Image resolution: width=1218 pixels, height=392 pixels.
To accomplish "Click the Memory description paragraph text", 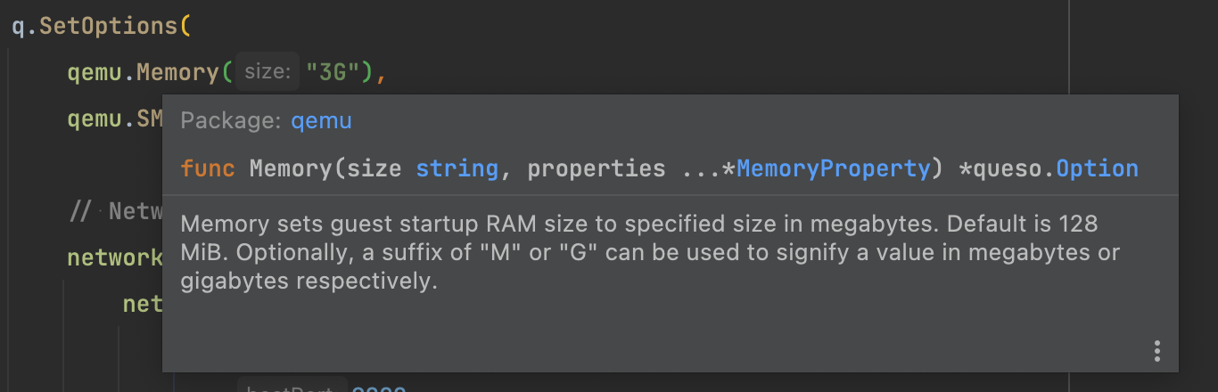I will (650, 253).
